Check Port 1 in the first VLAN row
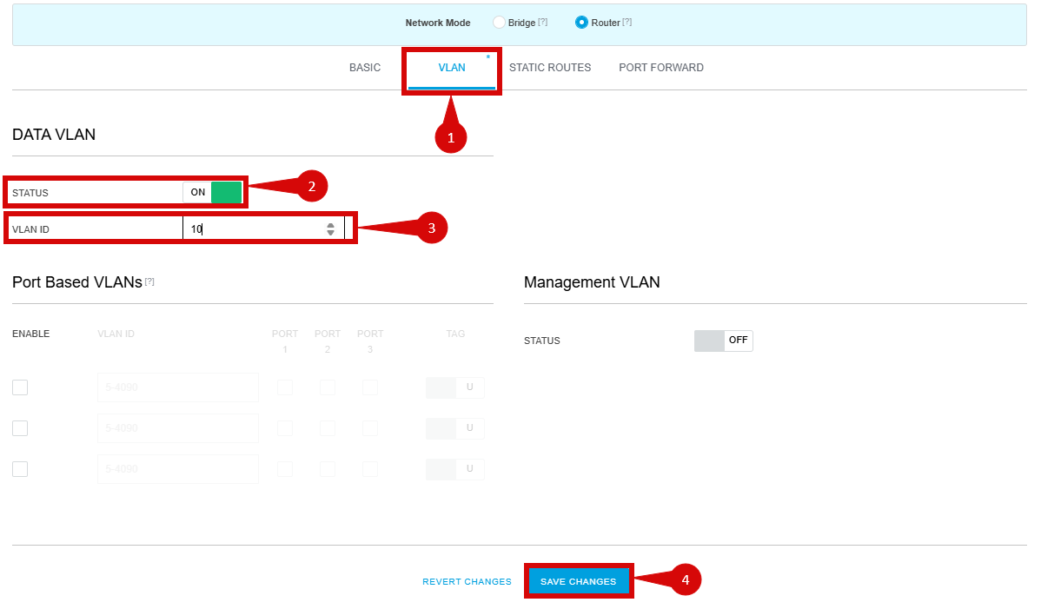Screen dimensions: 1041x609 pos(285,387)
